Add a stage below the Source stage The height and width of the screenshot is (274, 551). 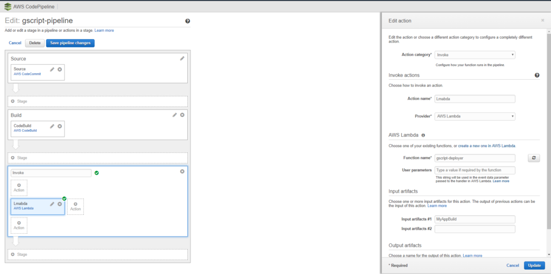click(x=97, y=101)
